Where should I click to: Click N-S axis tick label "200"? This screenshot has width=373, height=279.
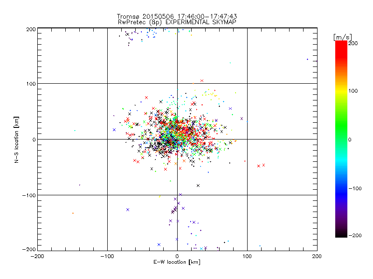[x=31, y=29]
